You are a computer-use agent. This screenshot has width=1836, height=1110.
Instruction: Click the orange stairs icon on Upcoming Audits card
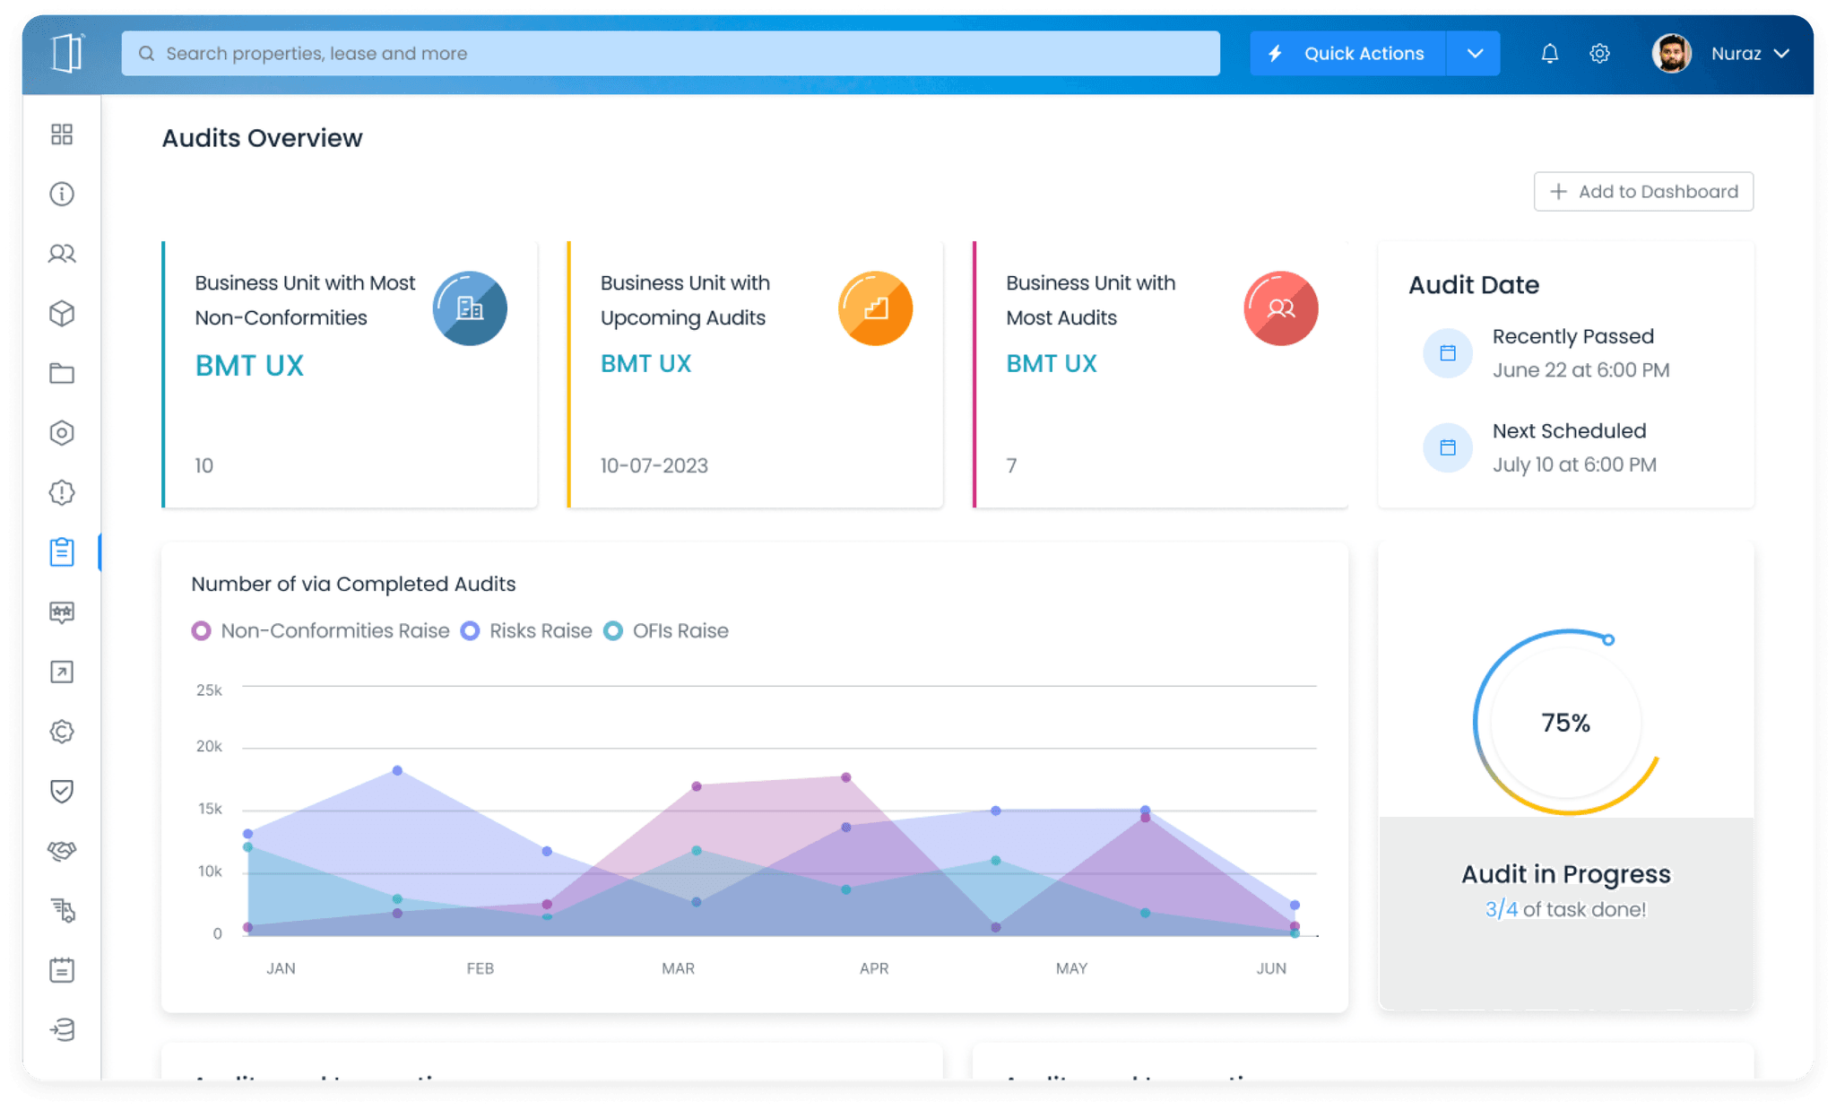coord(875,308)
